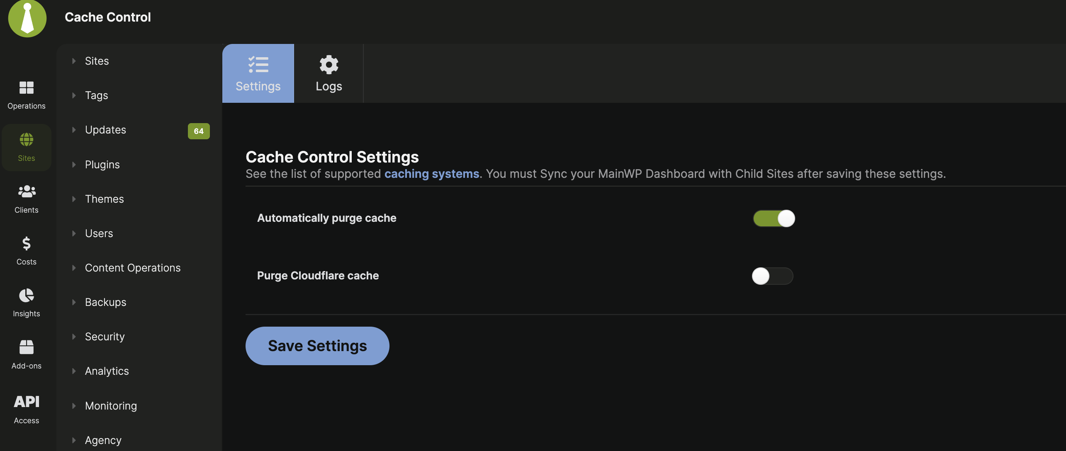Expand the Themes menu arrow
The width and height of the screenshot is (1066, 451).
(74, 199)
